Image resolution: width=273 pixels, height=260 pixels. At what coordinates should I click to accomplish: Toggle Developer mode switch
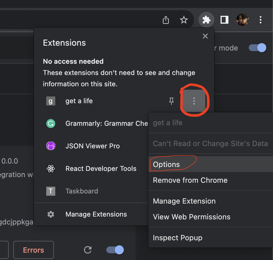tap(257, 48)
